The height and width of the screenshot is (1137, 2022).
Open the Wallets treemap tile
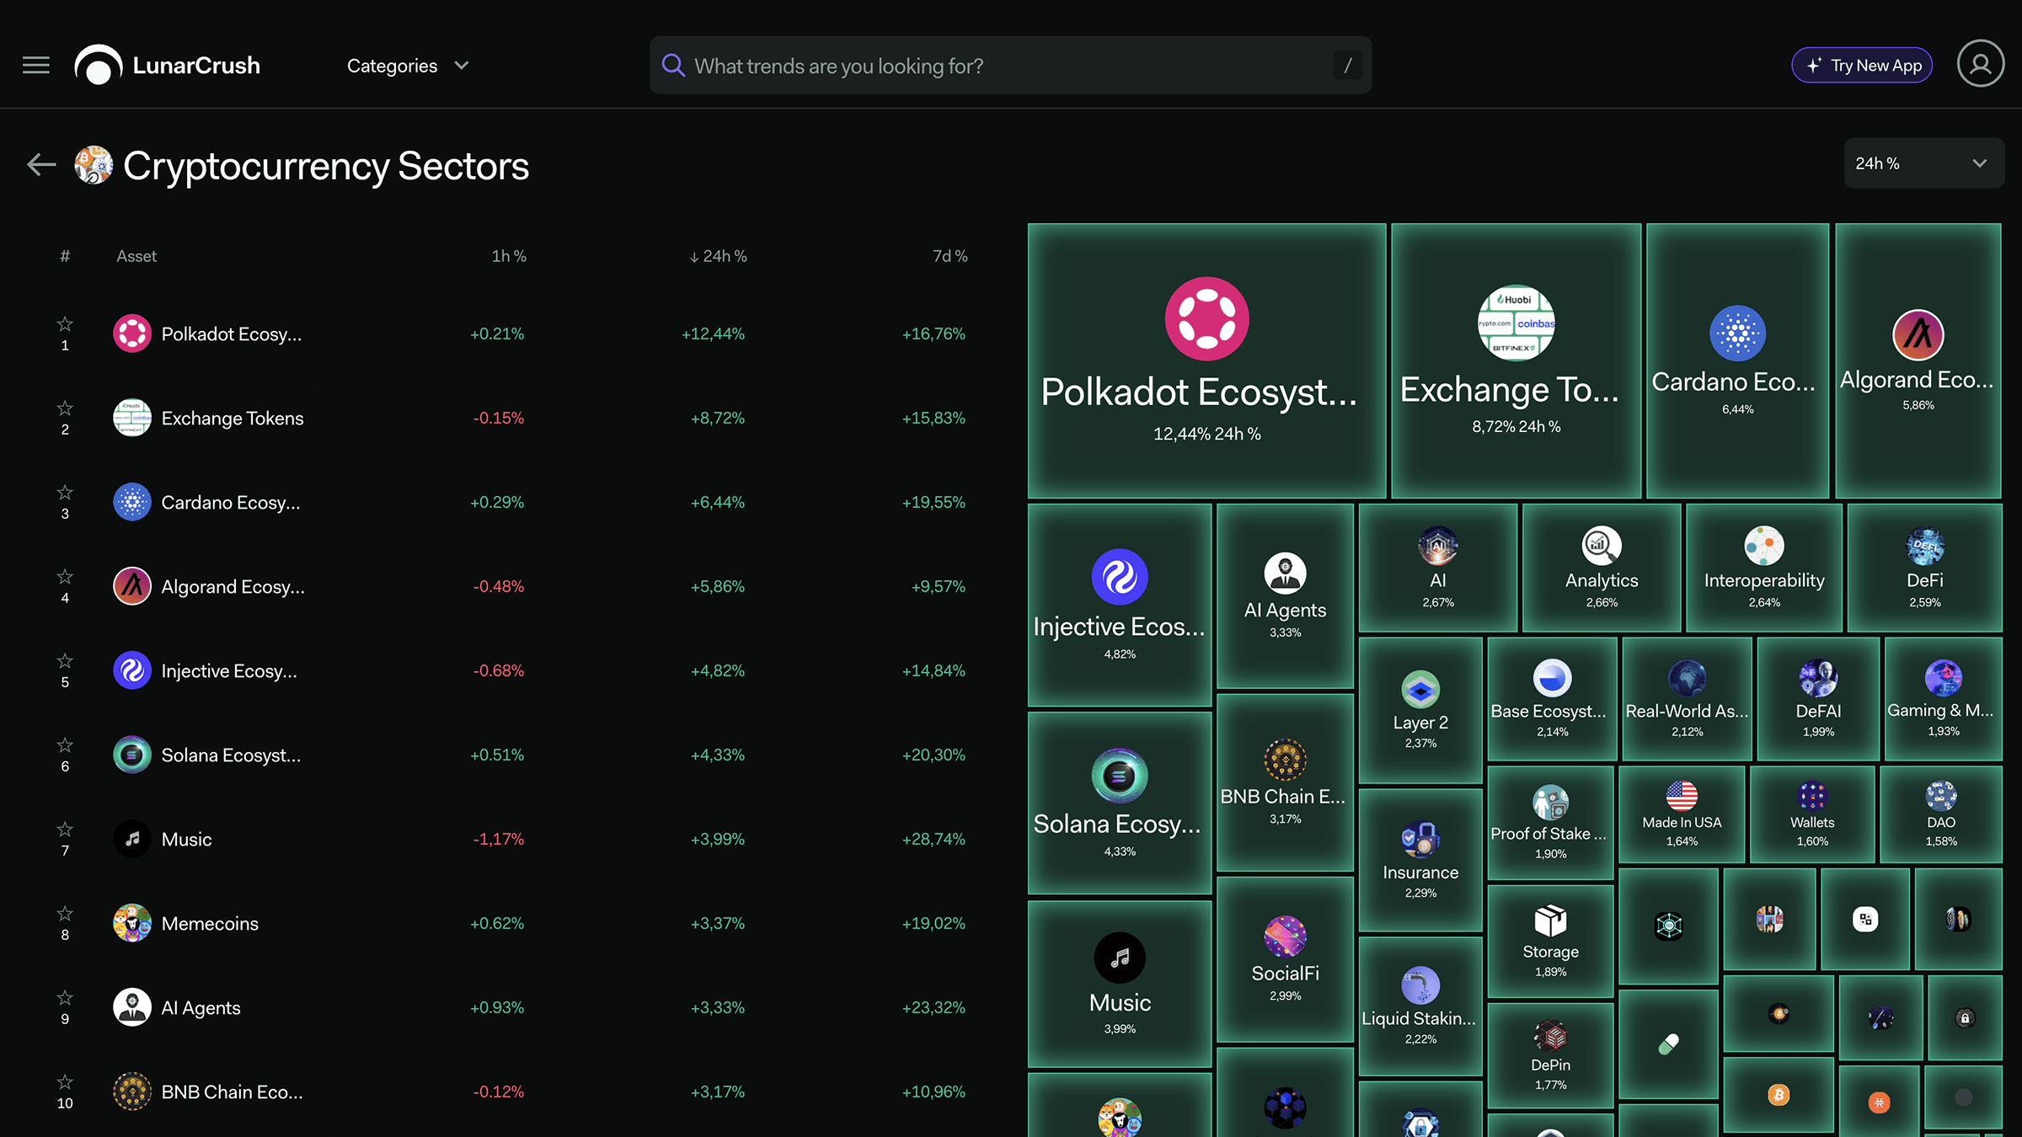(1812, 814)
